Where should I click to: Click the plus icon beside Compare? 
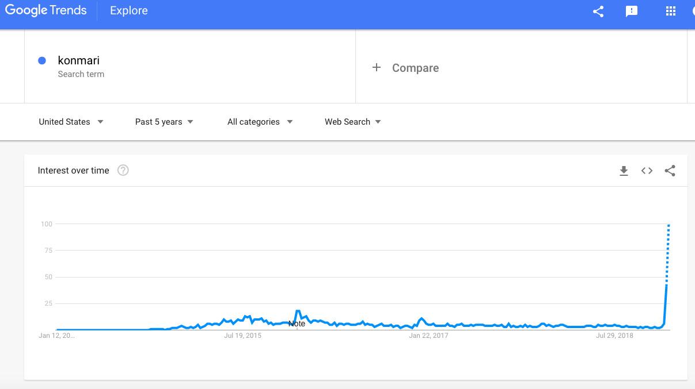pyautogui.click(x=377, y=68)
